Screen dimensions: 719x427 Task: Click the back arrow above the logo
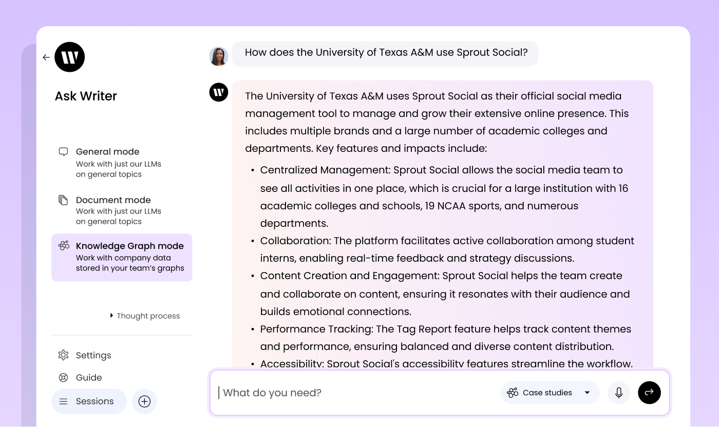tap(46, 57)
